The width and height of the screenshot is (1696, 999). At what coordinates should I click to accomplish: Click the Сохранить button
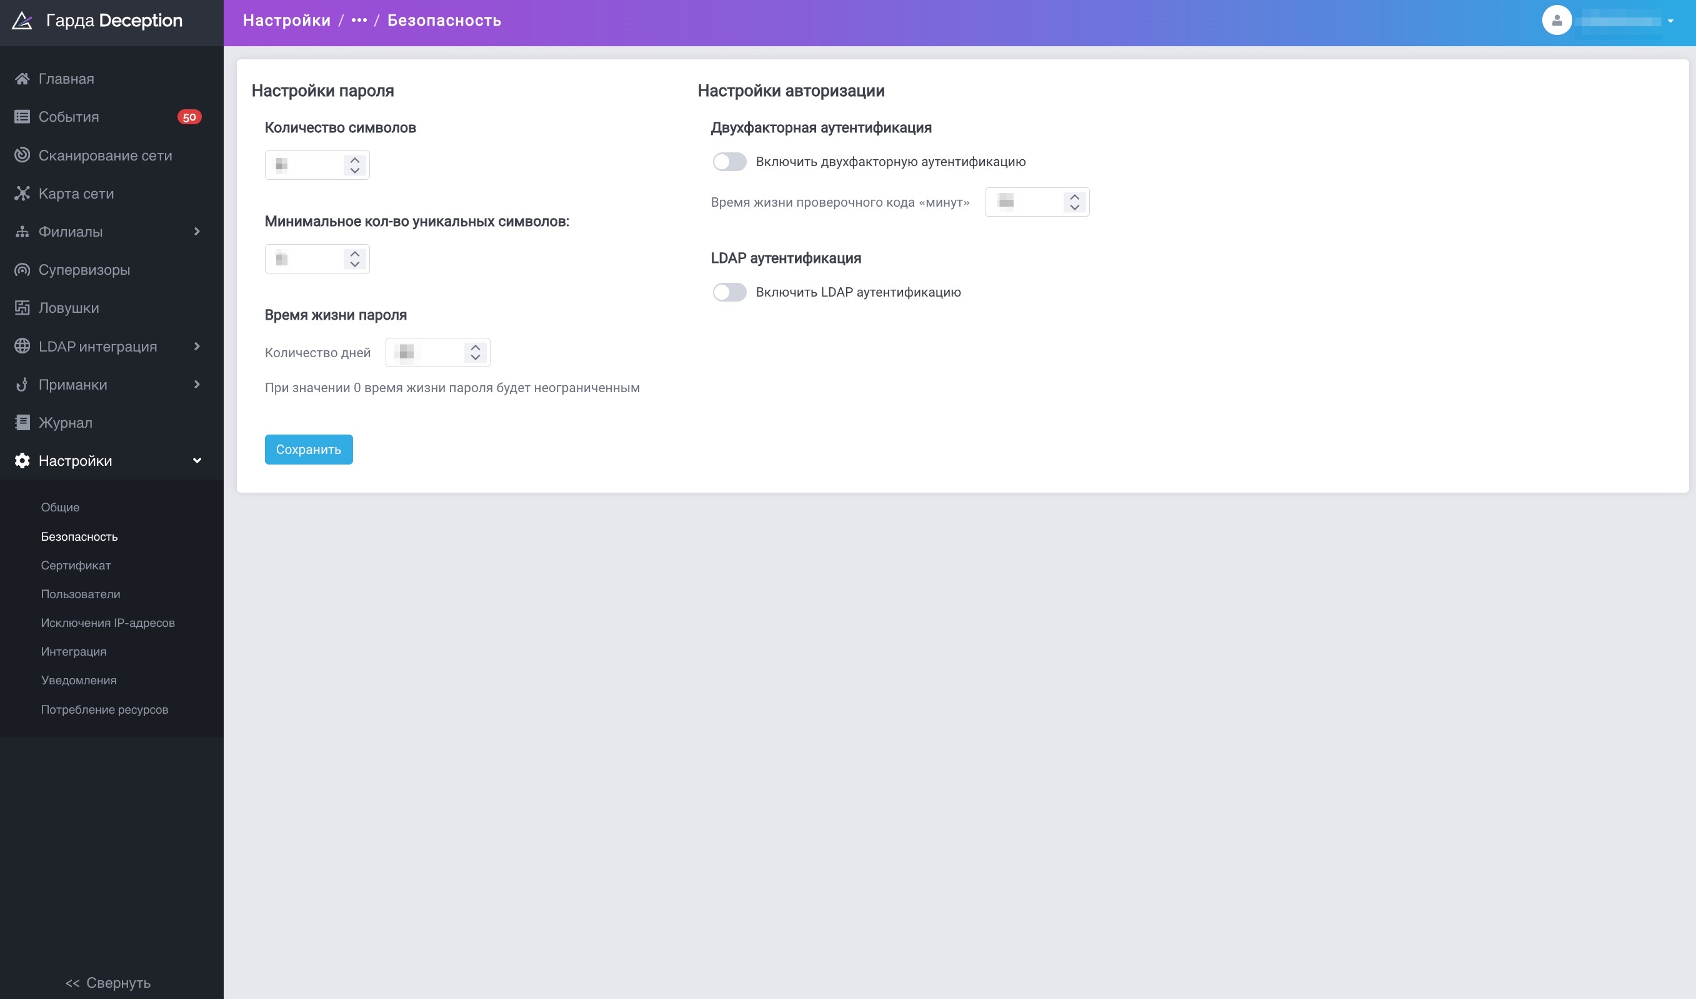pos(309,450)
